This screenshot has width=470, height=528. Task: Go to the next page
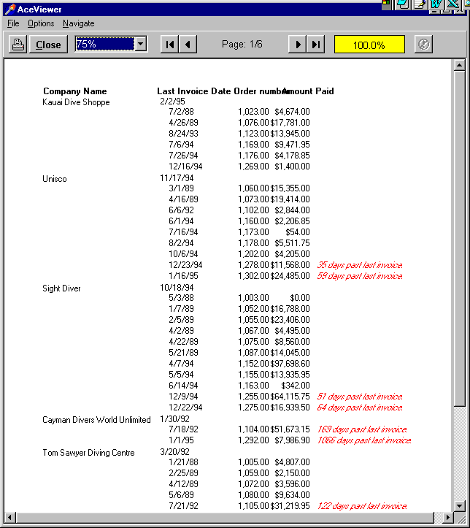click(x=298, y=45)
